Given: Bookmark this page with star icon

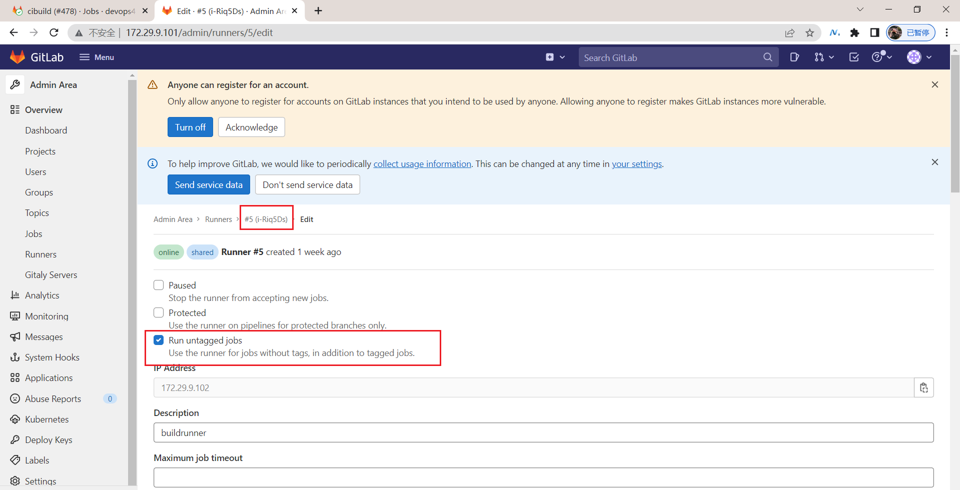Looking at the screenshot, I should click(x=809, y=32).
